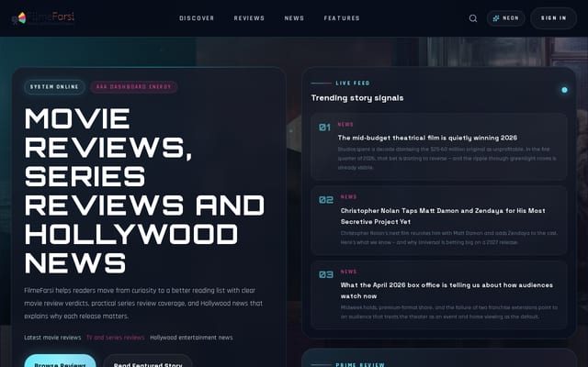
Task: Open Hollywood entertainment news link
Action: coord(191,338)
